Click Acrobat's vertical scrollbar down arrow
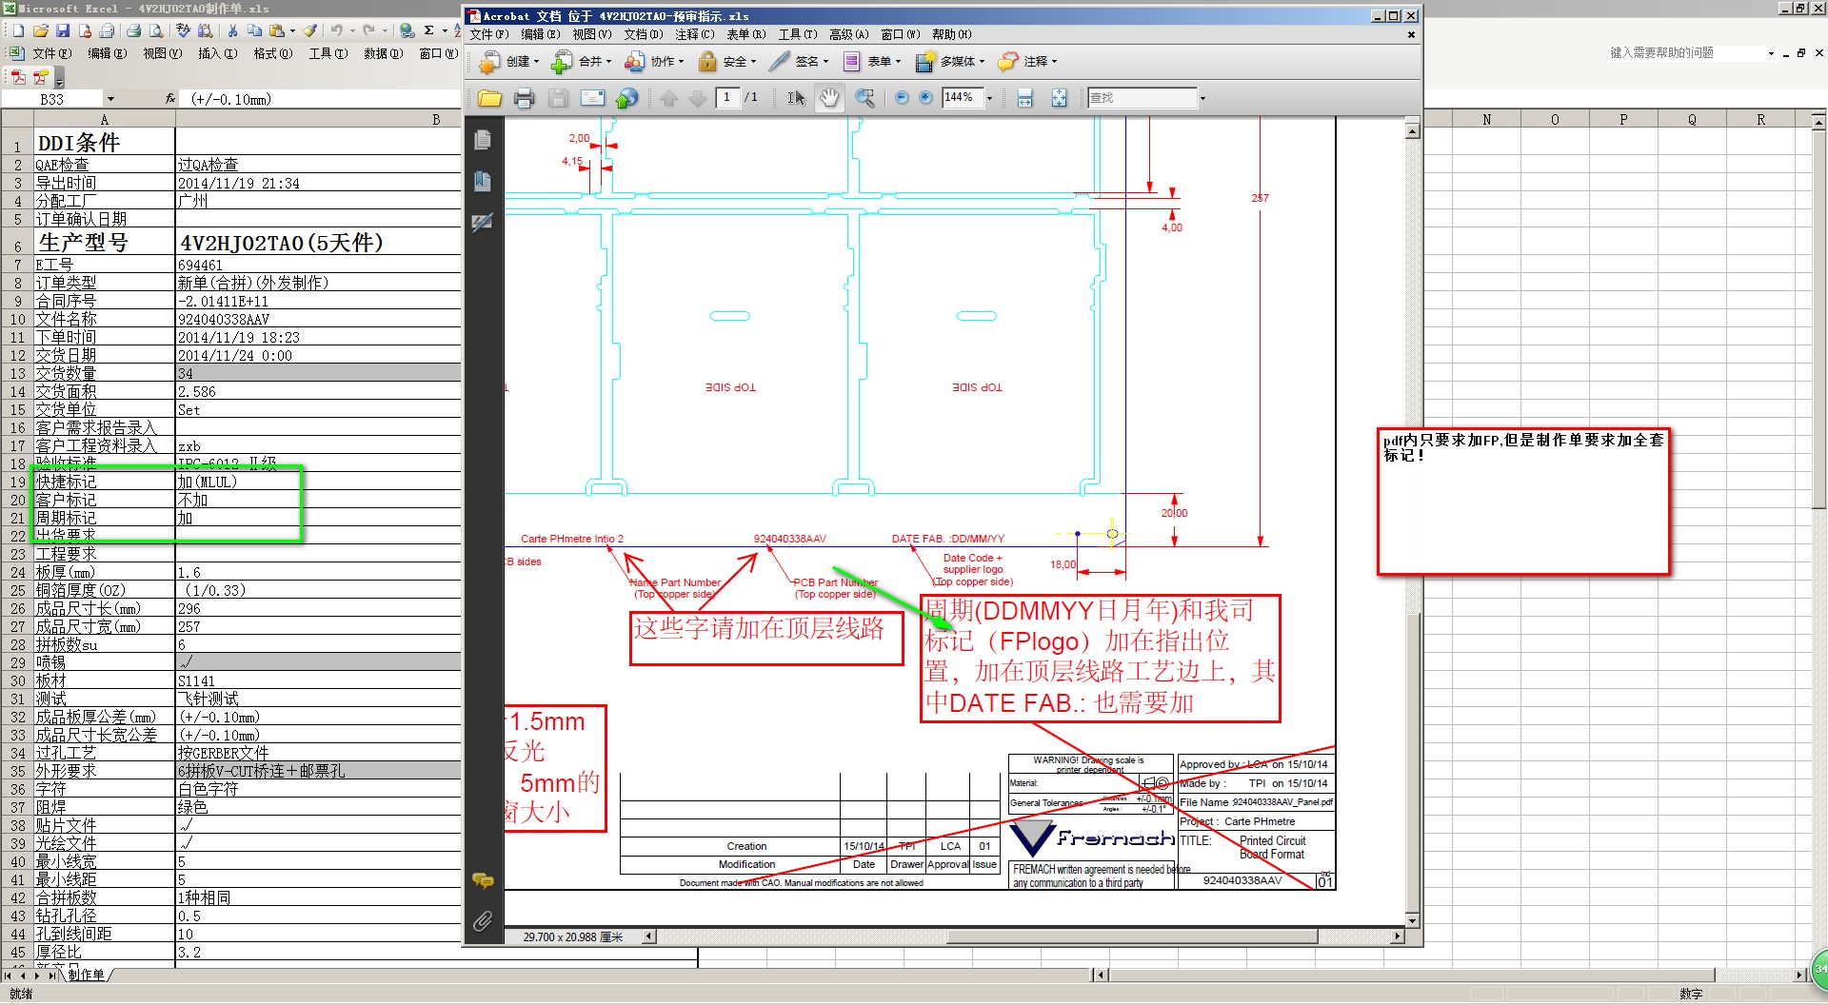Screen dimensions: 1828x1005 1413,920
